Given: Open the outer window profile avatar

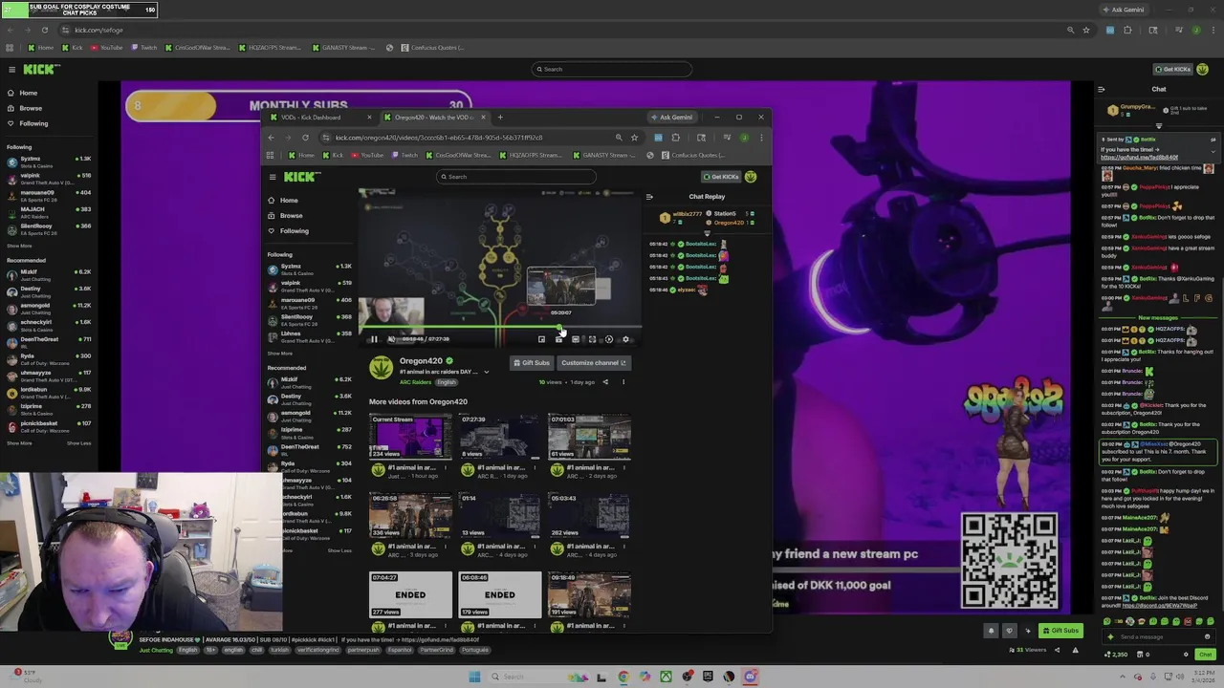Looking at the screenshot, I should pyautogui.click(x=1203, y=69).
